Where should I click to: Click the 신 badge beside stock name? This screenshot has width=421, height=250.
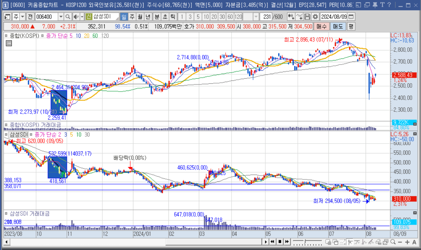point(88,17)
